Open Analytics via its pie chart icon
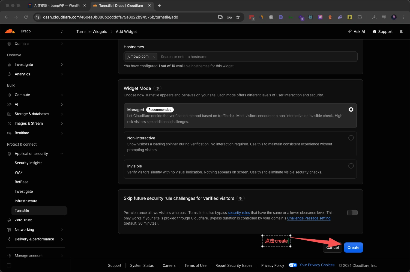This screenshot has height=272, width=410. click(9, 74)
